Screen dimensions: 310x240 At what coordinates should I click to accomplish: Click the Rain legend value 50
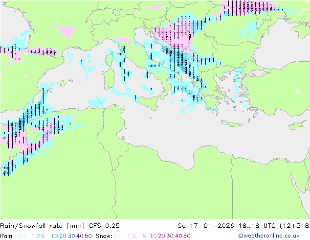(x=88, y=236)
